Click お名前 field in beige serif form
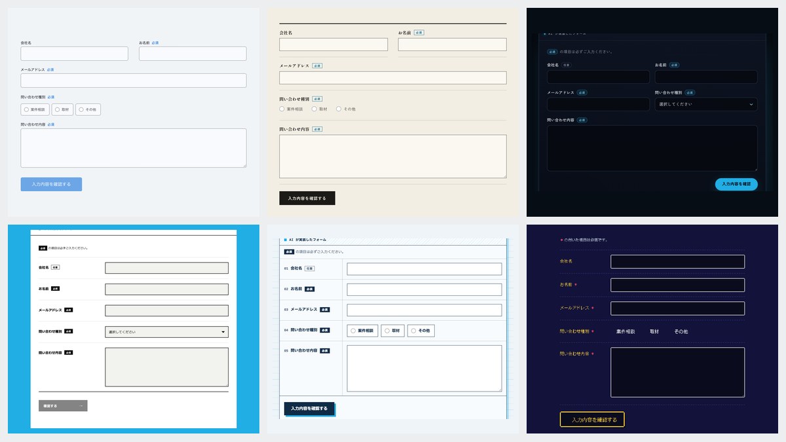Image resolution: width=786 pixels, height=442 pixels. click(x=452, y=45)
